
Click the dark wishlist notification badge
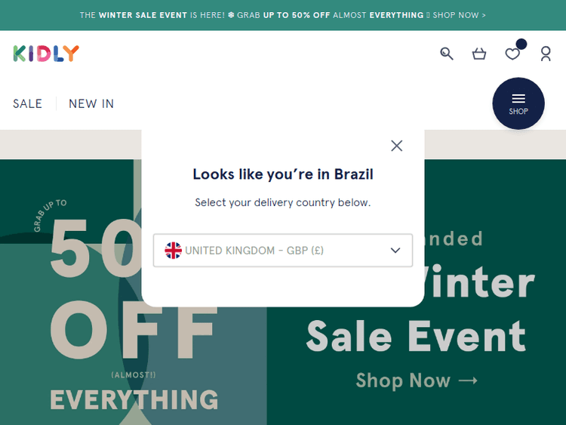click(521, 45)
